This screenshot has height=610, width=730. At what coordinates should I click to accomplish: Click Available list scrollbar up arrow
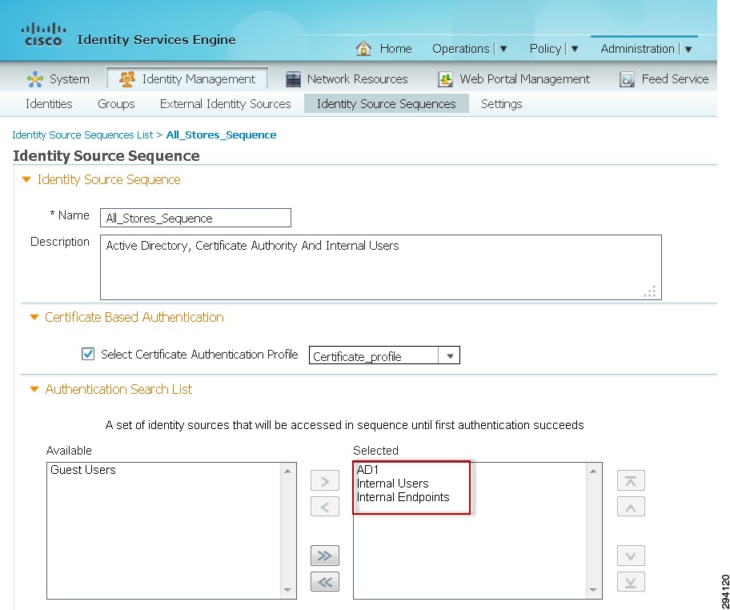[287, 472]
